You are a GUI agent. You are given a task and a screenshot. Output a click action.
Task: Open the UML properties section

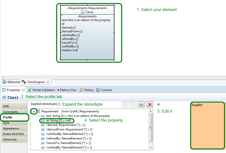(14, 106)
